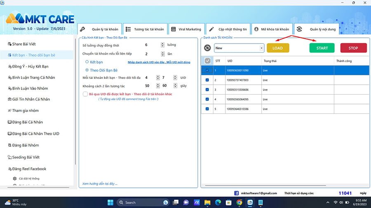Click the left sidebar vertical scrollbar
This screenshot has width=371, height=208.
(75, 102)
